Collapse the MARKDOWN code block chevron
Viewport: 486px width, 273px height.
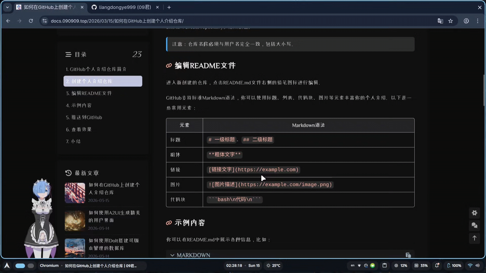(172, 255)
